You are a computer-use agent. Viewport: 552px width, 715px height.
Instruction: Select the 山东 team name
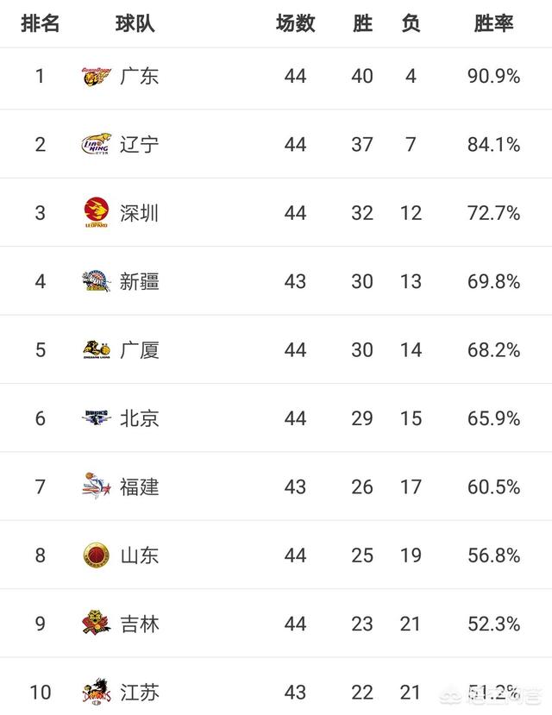coord(140,555)
